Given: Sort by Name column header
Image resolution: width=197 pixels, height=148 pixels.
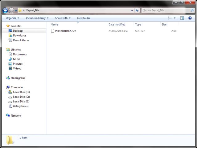Looking at the screenshot, I should pos(54,24).
